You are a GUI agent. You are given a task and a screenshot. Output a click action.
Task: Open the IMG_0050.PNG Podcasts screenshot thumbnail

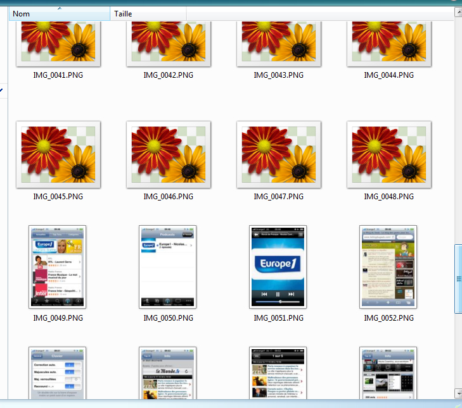tap(168, 267)
